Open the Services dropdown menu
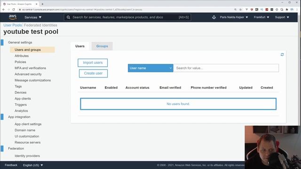 point(33,17)
